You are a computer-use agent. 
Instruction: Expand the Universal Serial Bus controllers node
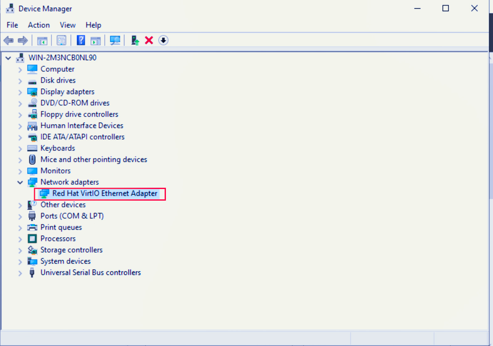coord(20,273)
